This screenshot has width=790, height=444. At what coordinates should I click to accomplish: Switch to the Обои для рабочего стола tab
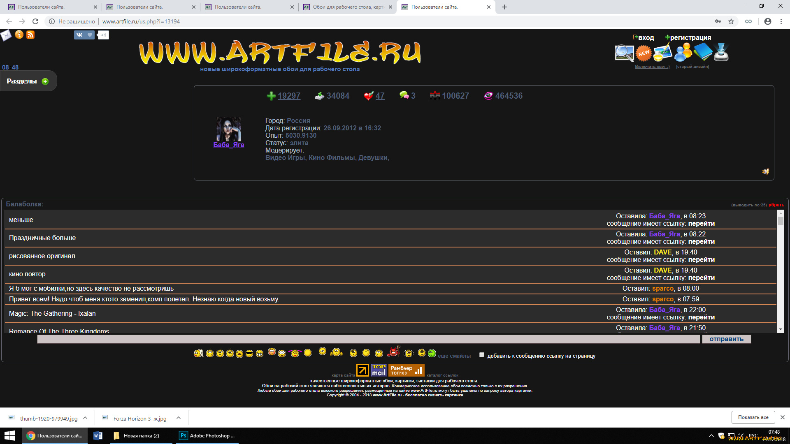(x=348, y=7)
